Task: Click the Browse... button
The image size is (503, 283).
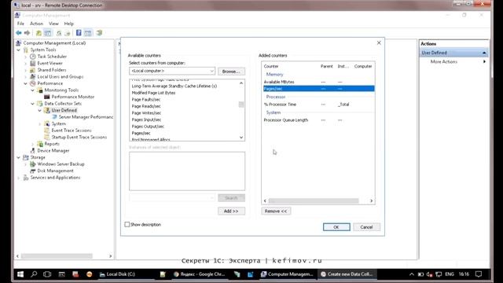Action: coord(231,72)
